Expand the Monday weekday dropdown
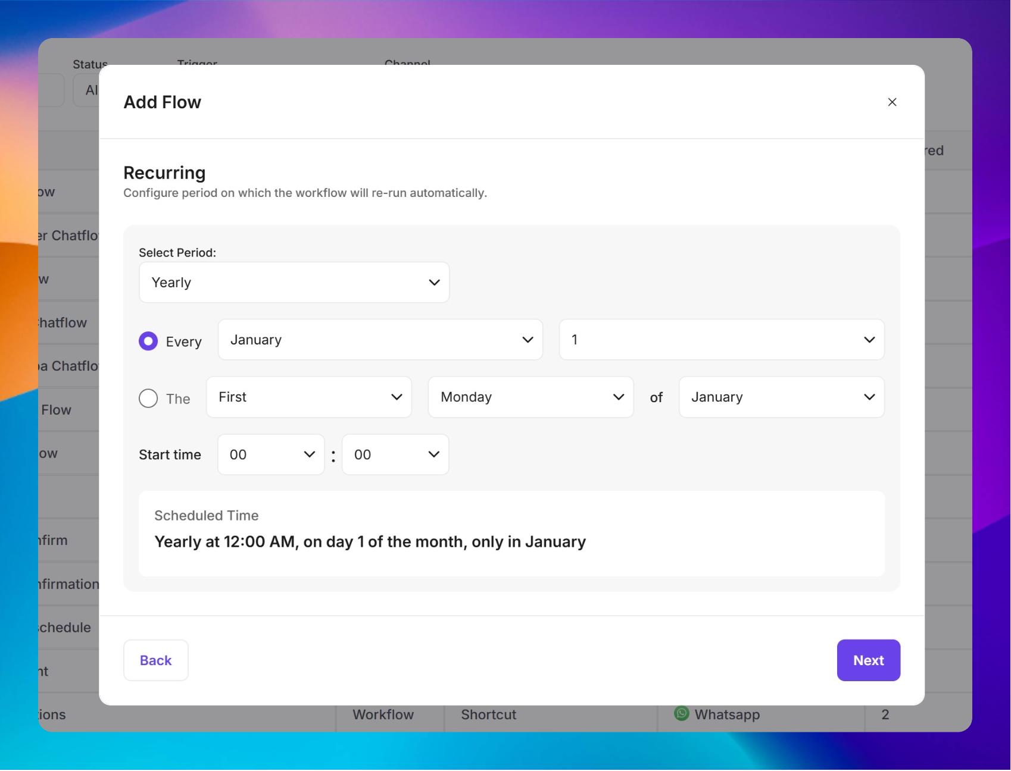The image size is (1011, 771). pos(530,397)
